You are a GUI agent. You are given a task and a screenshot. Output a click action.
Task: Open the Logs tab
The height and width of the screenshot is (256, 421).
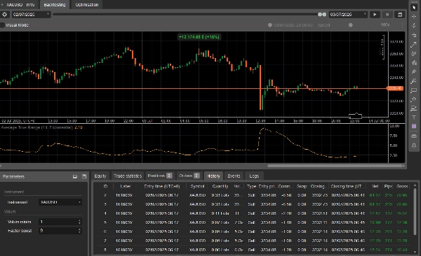254,176
